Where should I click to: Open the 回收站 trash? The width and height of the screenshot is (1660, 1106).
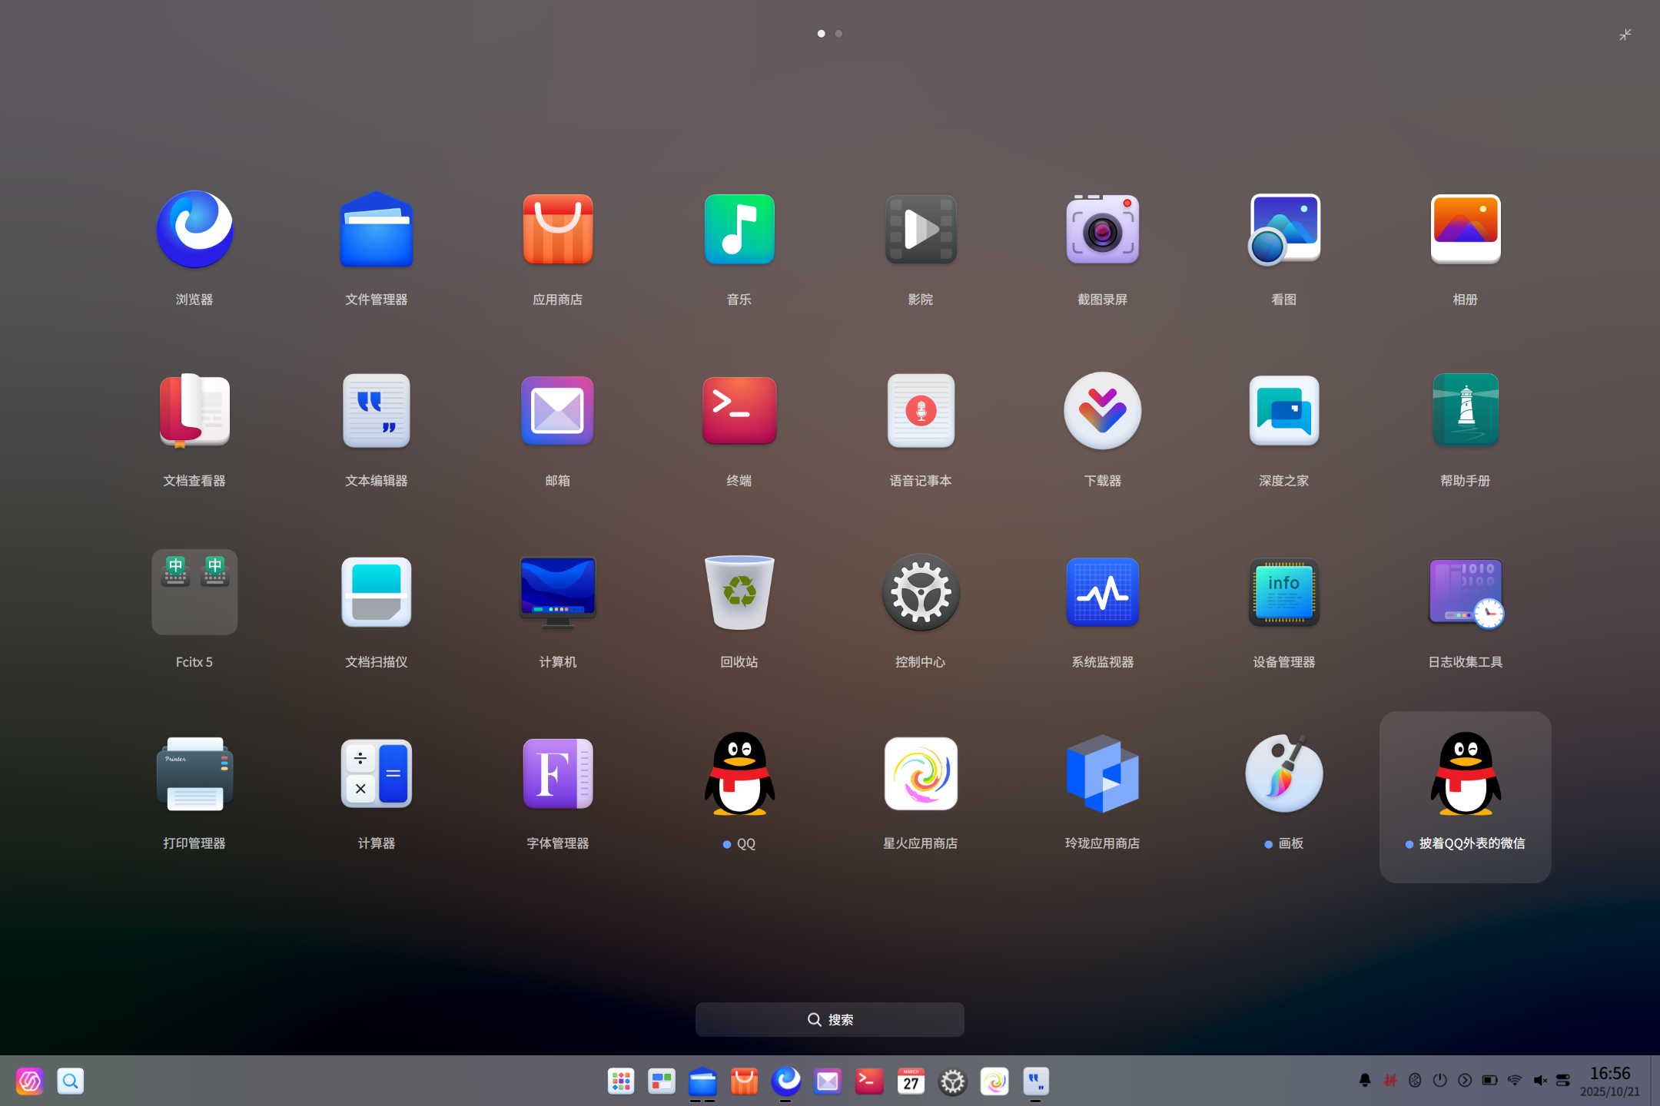(x=739, y=592)
